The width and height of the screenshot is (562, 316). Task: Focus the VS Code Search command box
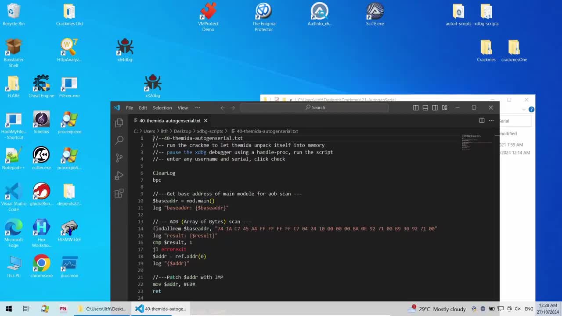pos(314,108)
